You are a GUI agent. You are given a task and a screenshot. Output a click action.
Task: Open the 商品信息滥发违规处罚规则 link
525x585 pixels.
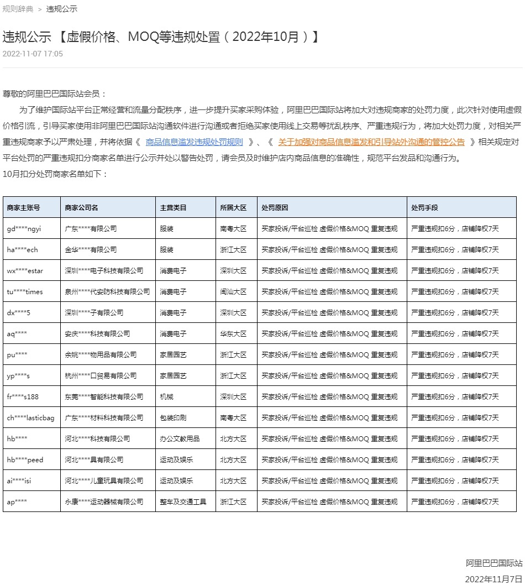coord(194,142)
